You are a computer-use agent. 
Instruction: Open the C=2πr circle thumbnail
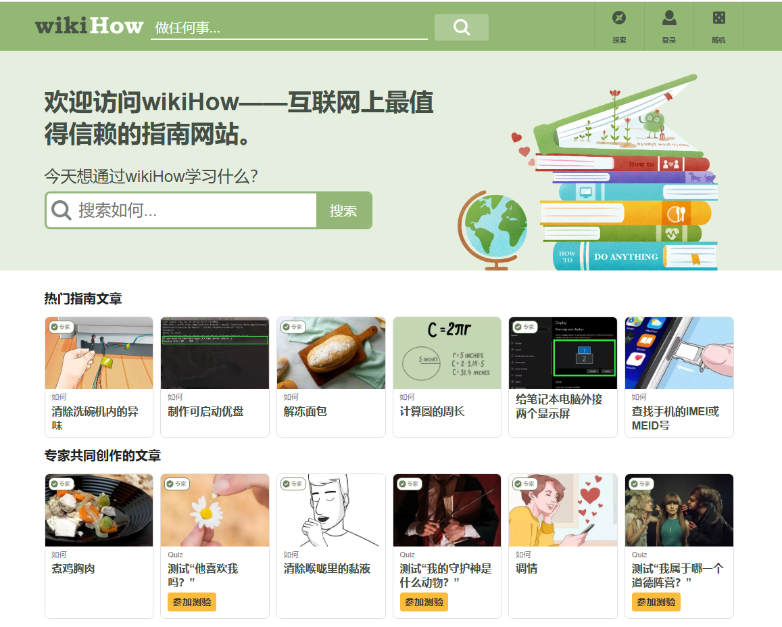coord(447,353)
